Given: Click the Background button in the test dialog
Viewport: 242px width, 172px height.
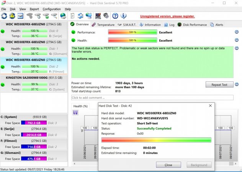Looking at the screenshot, I should [x=199, y=165].
